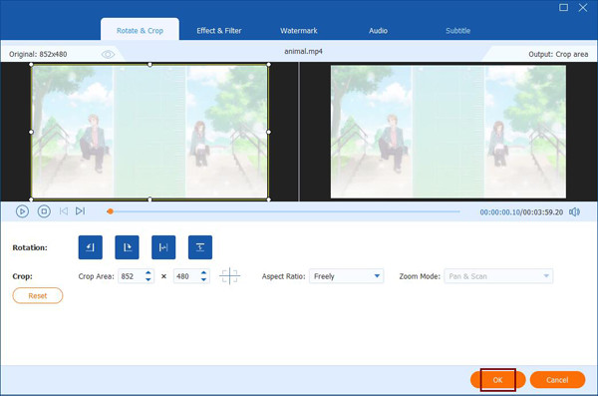Select the bottom-left crop handle
The width and height of the screenshot is (598, 396).
click(x=31, y=199)
